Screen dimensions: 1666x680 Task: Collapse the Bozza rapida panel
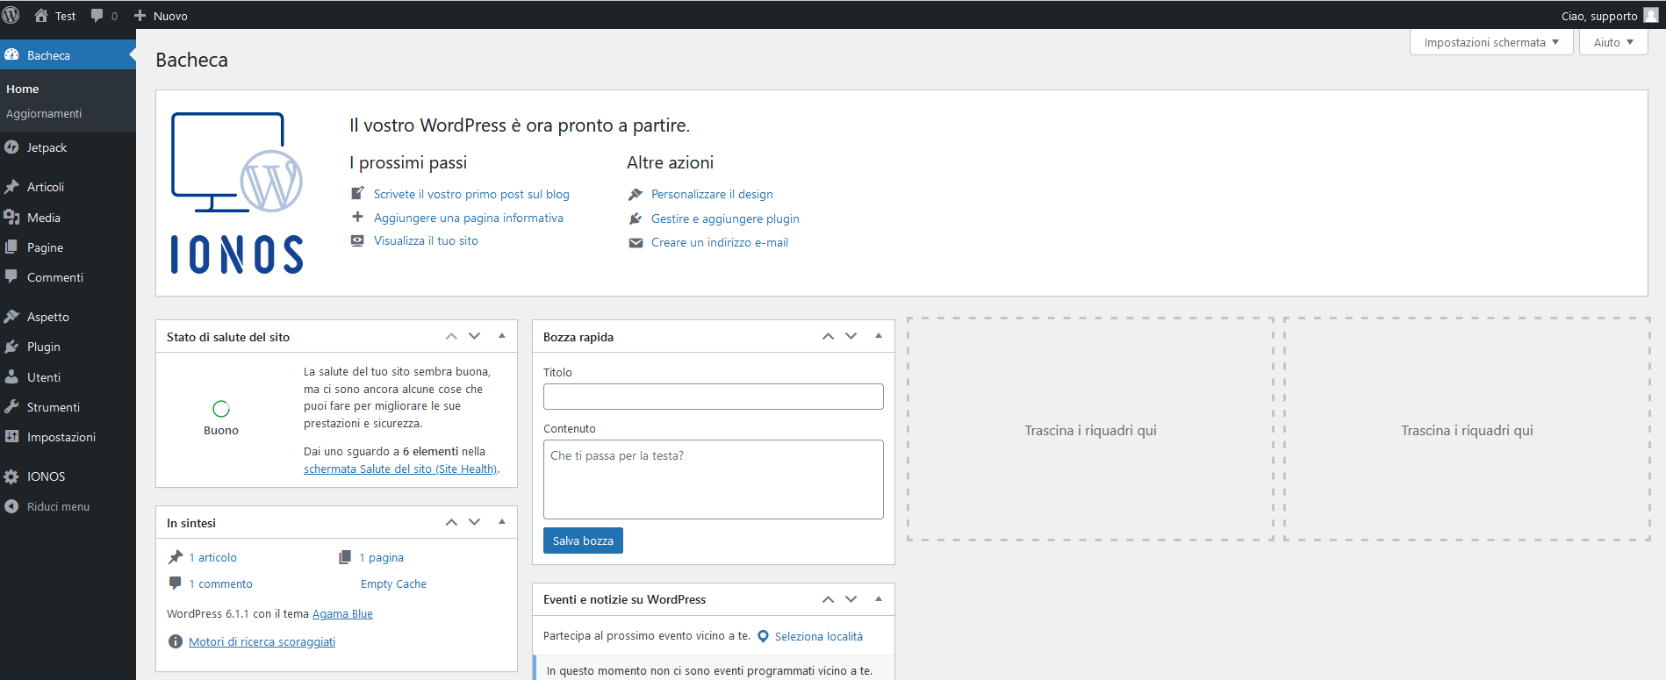pos(879,336)
